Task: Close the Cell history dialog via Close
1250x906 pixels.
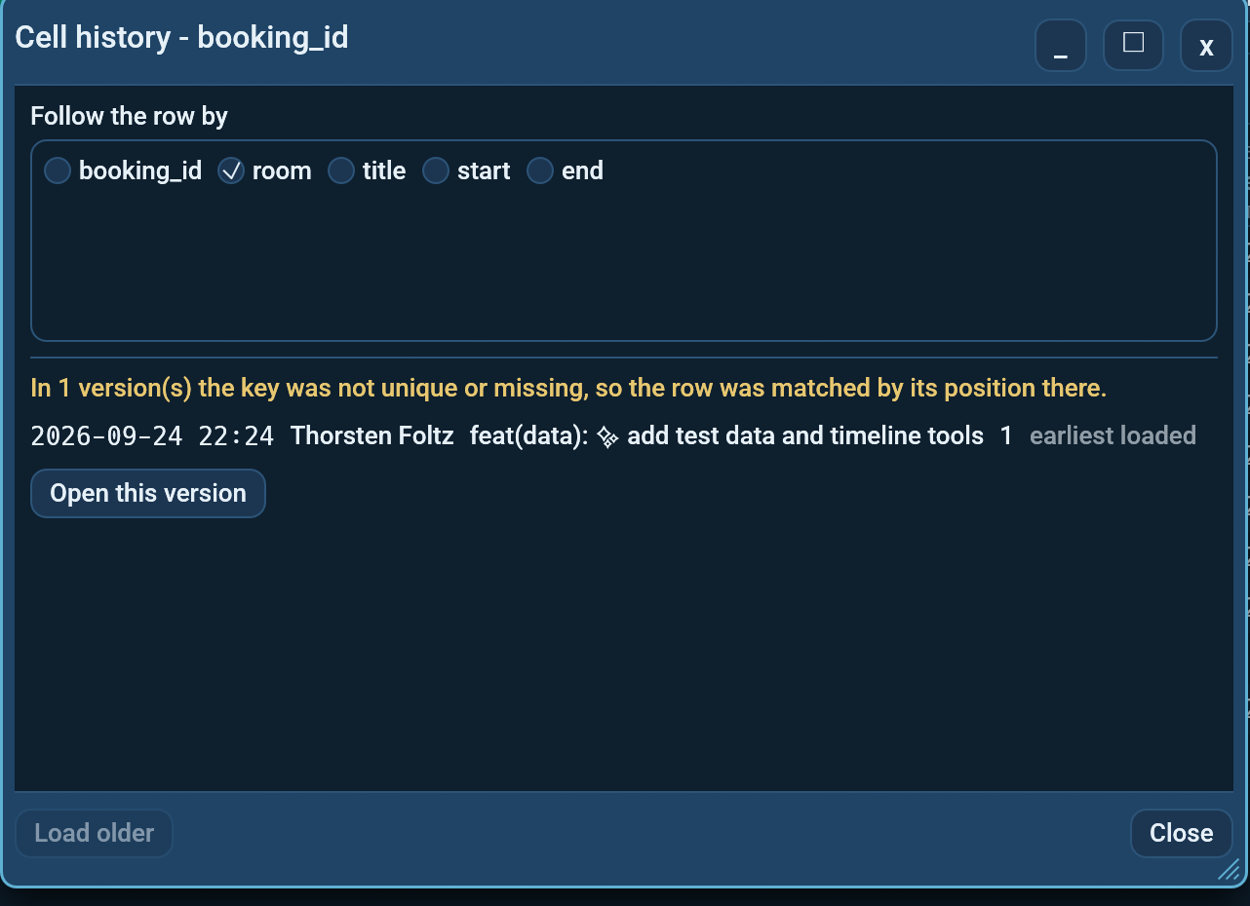Action: (x=1182, y=833)
